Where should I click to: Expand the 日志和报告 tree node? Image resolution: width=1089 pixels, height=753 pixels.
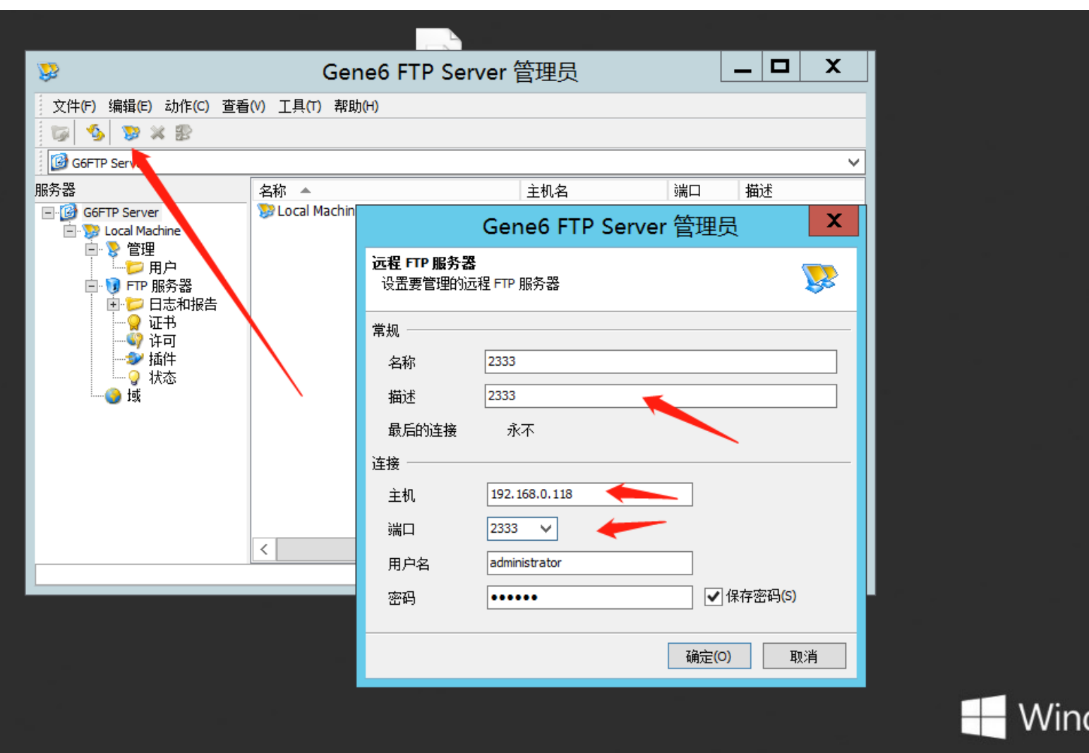point(113,304)
